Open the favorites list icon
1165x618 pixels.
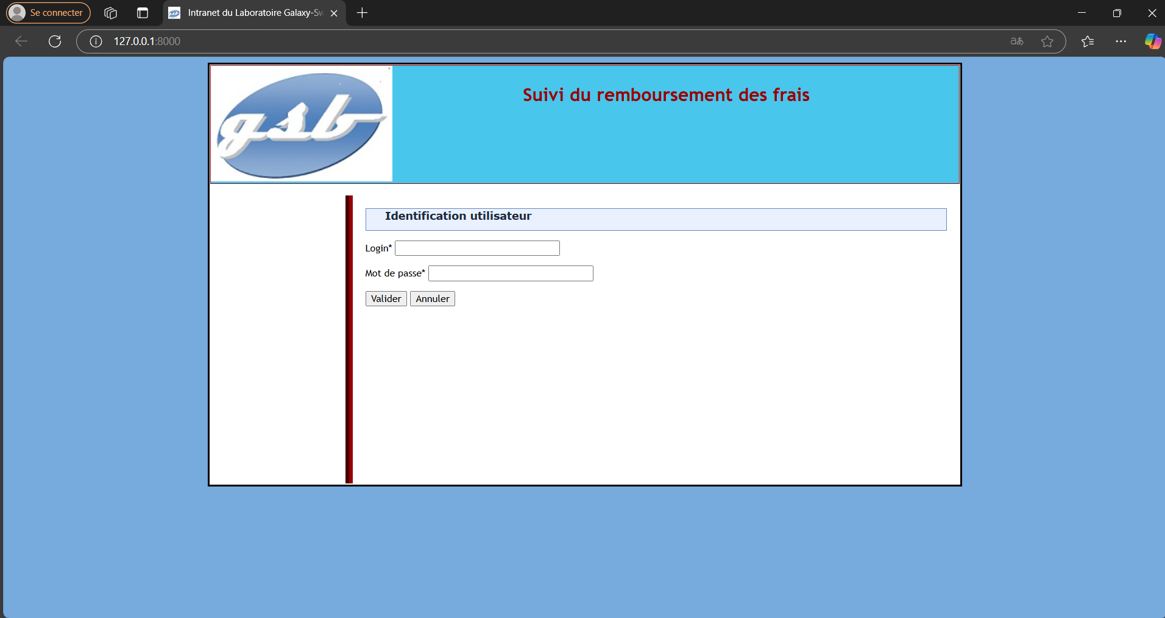1088,41
